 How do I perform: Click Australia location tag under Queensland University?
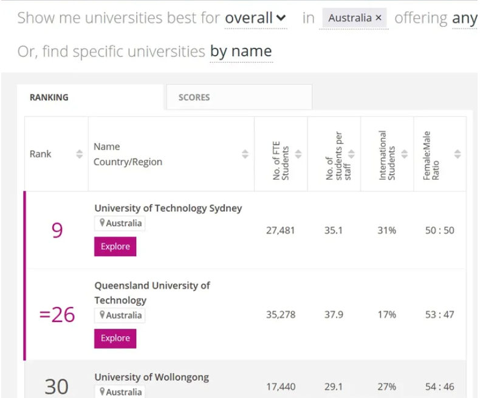tap(120, 315)
